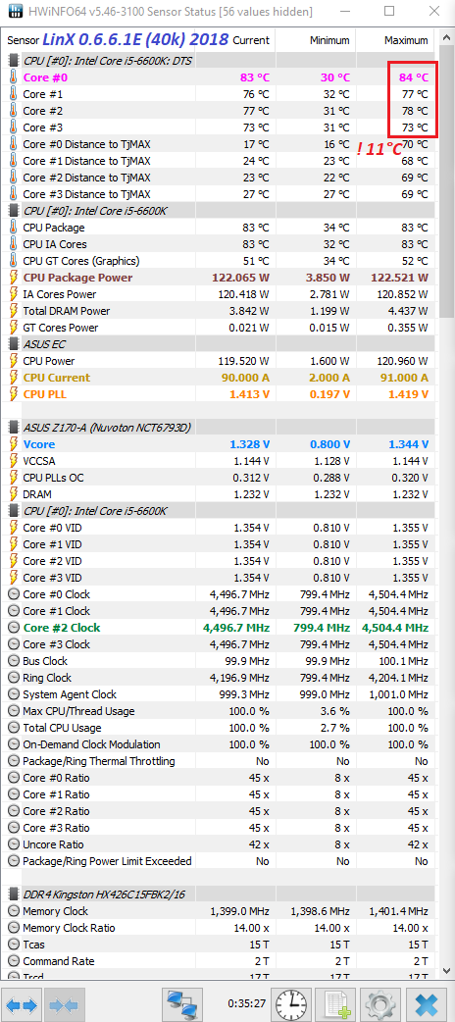The width and height of the screenshot is (455, 1022).
Task: Reset min/max values with the clock icon
Action: pos(290,1004)
